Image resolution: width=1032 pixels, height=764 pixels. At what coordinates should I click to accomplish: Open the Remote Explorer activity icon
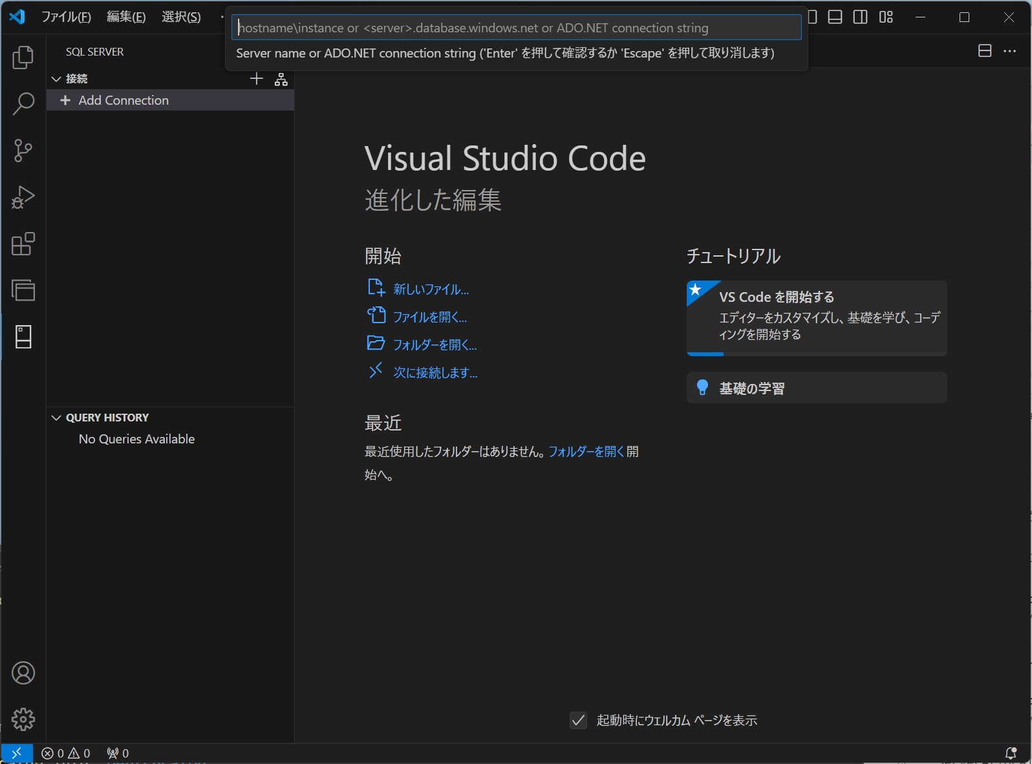click(23, 290)
